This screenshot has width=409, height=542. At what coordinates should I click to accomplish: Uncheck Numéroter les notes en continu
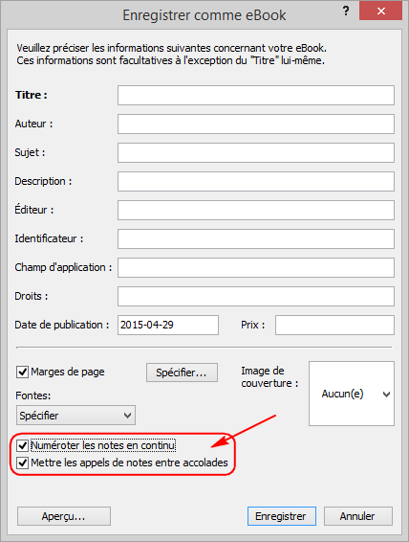click(22, 445)
